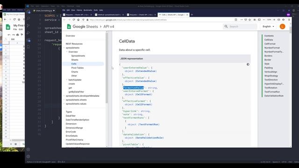Zoom in with the plus toolbar button
The height and width of the screenshot is (168, 299).
click(x=274, y=20)
